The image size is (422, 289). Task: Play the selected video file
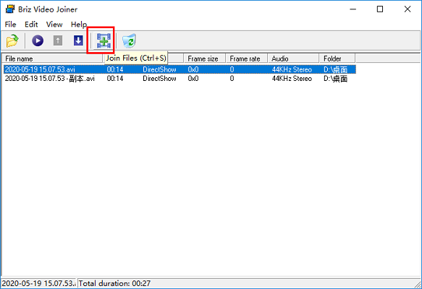tap(38, 41)
